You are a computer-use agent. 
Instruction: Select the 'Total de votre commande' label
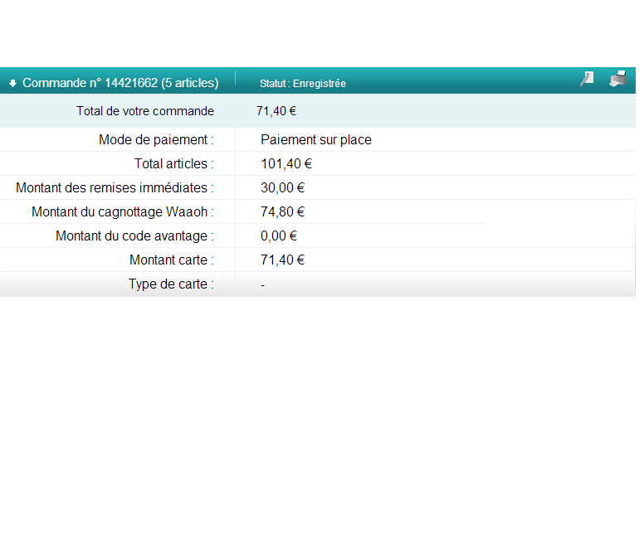[x=145, y=111]
